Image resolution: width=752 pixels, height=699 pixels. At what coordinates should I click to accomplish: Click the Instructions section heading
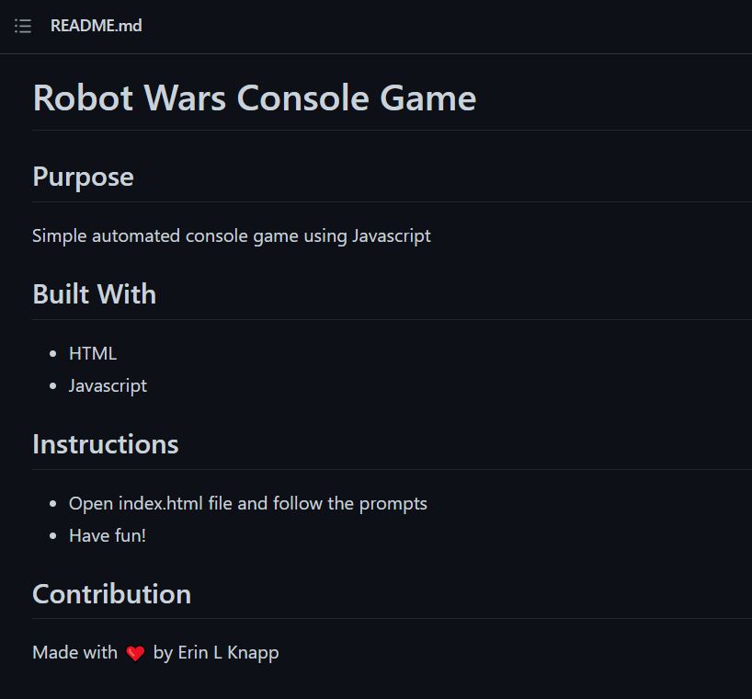click(105, 444)
